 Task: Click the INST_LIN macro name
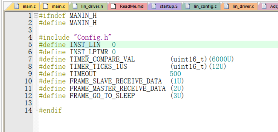click(x=85, y=45)
